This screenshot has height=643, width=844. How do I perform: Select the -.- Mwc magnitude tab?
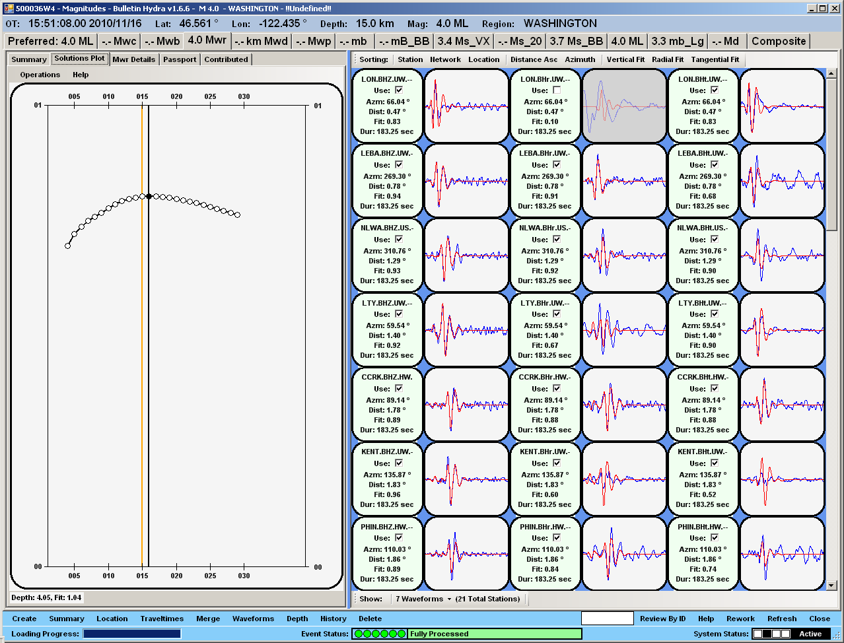click(x=119, y=41)
